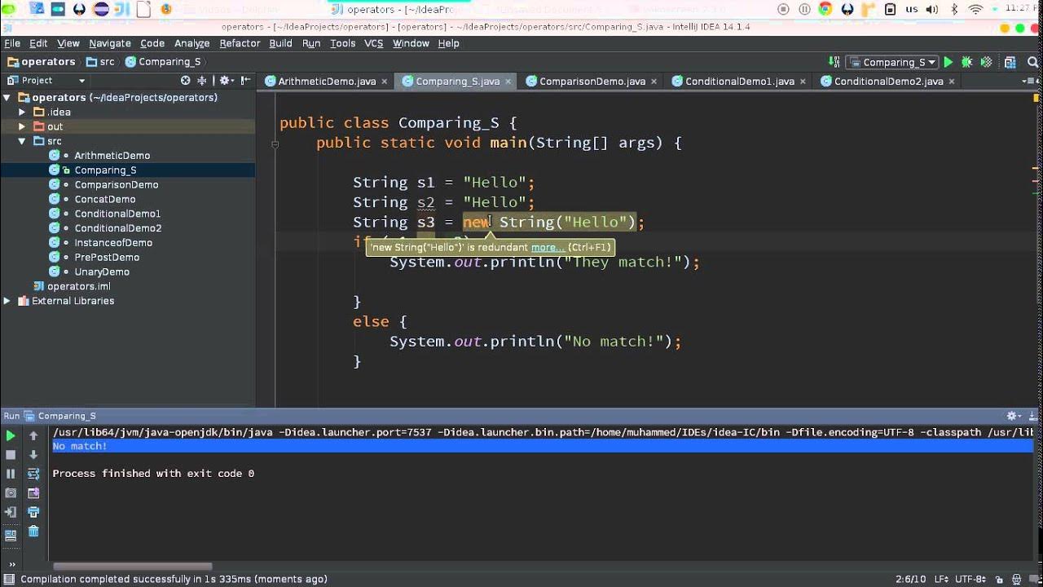Stop the process in Run panel
The image size is (1043, 587).
pos(11,455)
